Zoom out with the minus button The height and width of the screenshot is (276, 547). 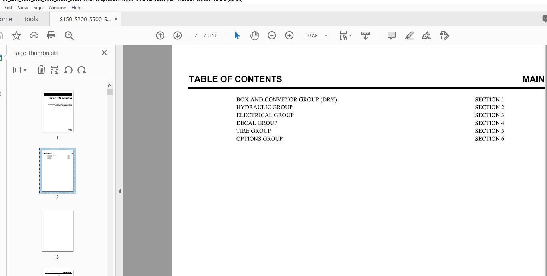pos(272,35)
